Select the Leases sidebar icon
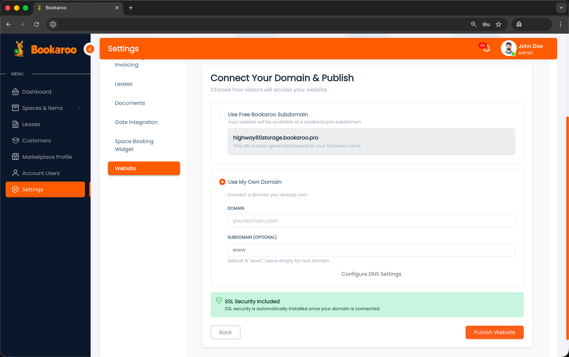Viewport: 569px width, 357px height. pyautogui.click(x=15, y=124)
